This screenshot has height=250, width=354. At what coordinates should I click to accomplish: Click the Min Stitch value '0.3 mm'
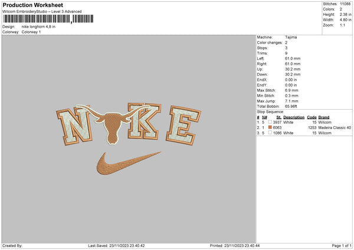[x=291, y=96]
